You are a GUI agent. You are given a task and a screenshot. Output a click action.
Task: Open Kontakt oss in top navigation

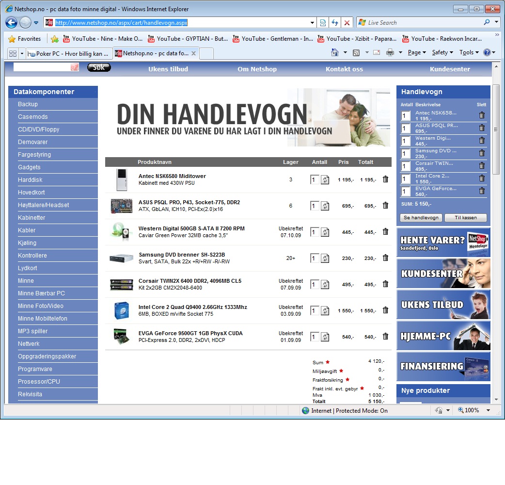pyautogui.click(x=344, y=69)
